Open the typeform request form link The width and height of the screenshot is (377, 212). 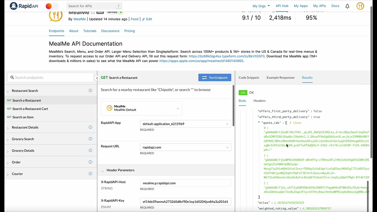point(226,56)
